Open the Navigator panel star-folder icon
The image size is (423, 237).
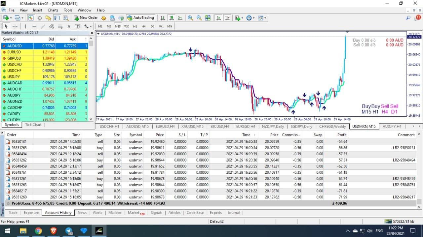point(48,18)
